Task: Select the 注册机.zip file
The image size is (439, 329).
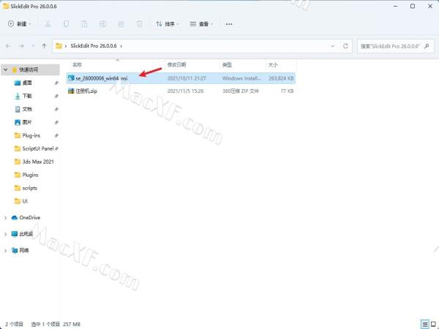Action: click(x=86, y=91)
